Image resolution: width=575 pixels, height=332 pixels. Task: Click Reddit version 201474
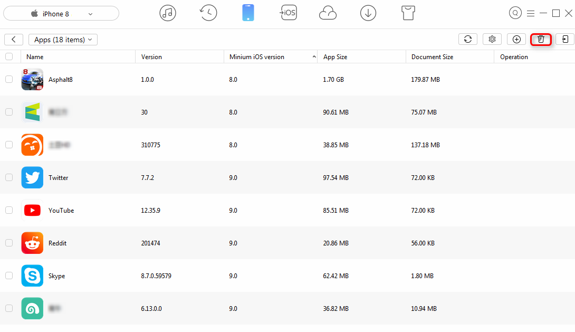tap(151, 243)
